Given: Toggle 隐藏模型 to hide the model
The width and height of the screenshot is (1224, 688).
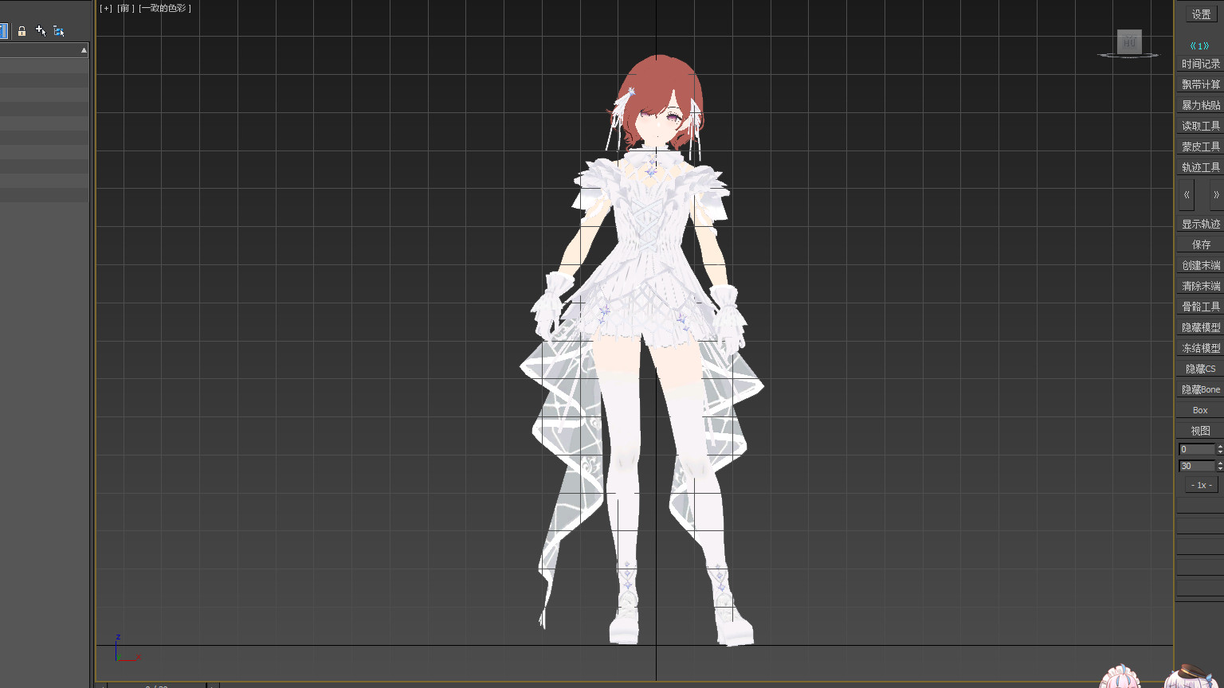Looking at the screenshot, I should point(1200,327).
